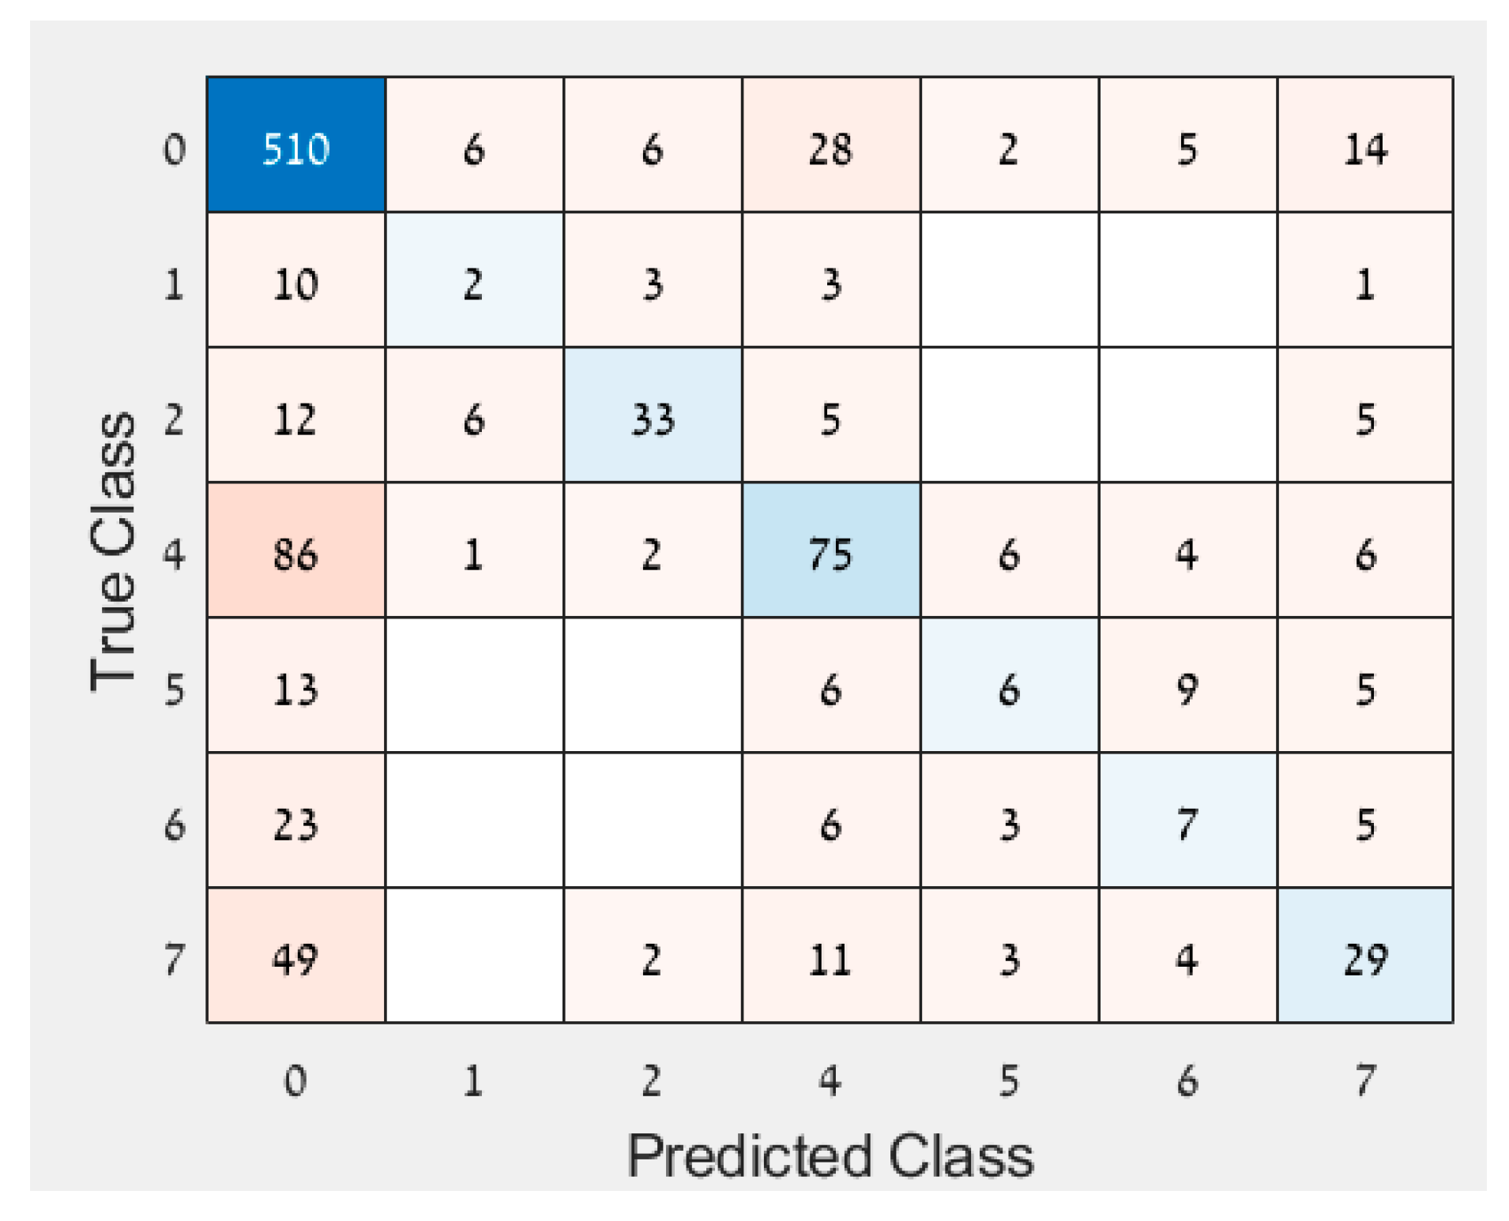The image size is (1509, 1221).
Task: Click the "Predicted Class" axis label
Action: pos(830,1156)
